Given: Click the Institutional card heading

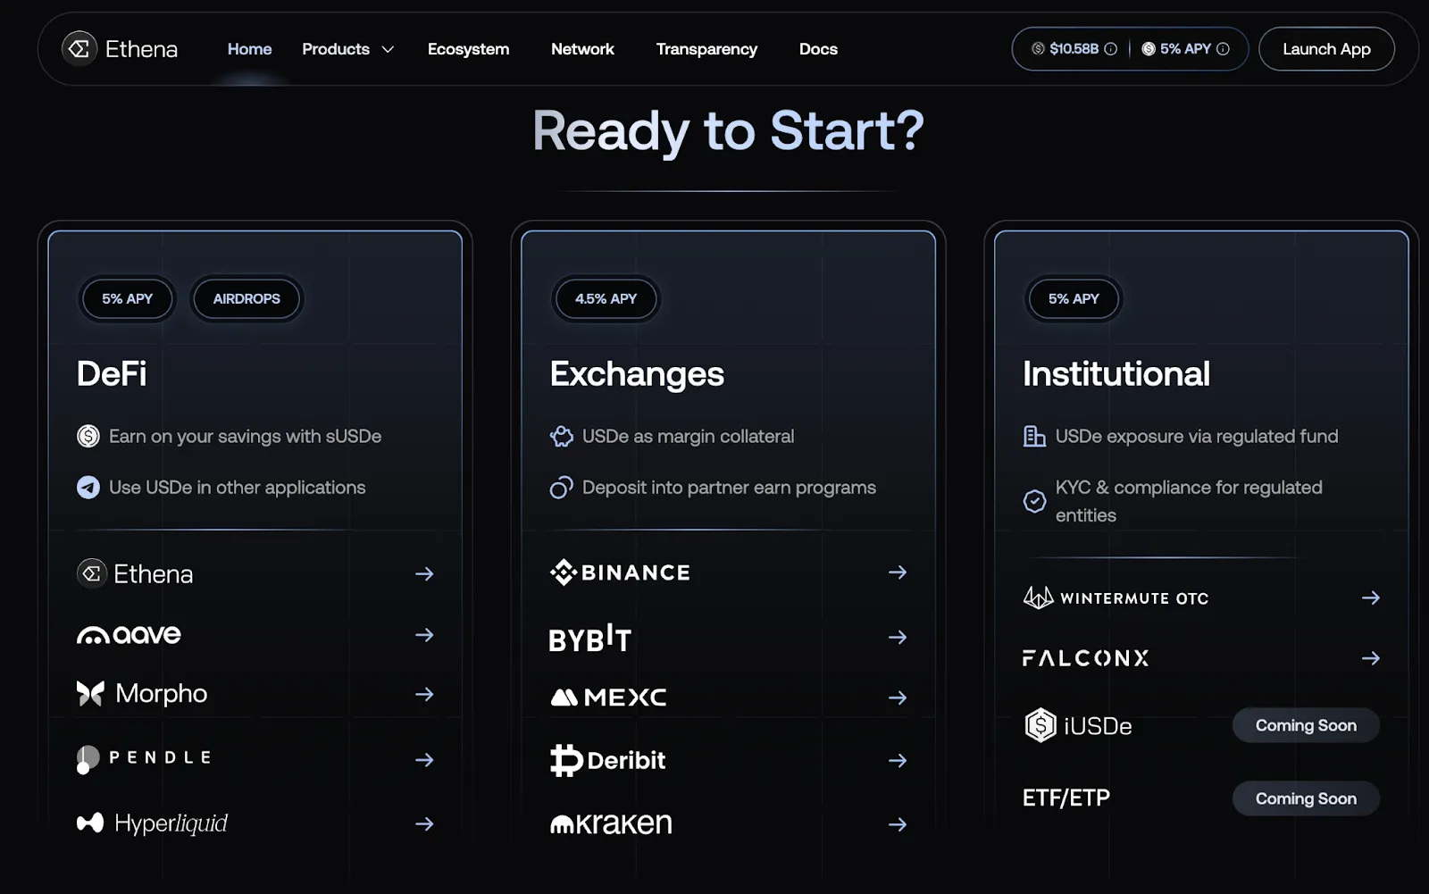Looking at the screenshot, I should click(x=1116, y=373).
